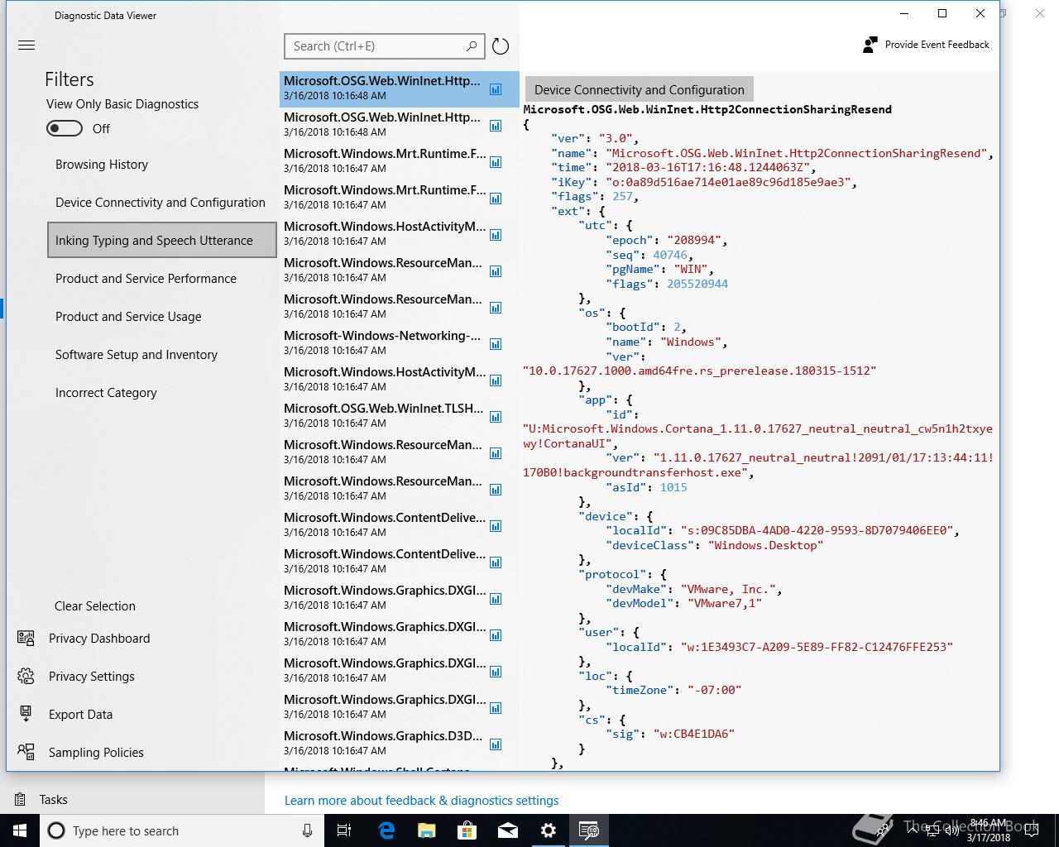Open Mail app from taskbar
Image resolution: width=1059 pixels, height=847 pixels.
point(508,830)
